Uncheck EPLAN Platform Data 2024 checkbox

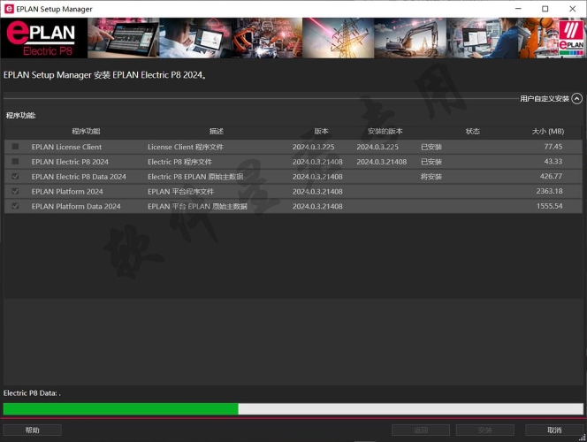[15, 206]
